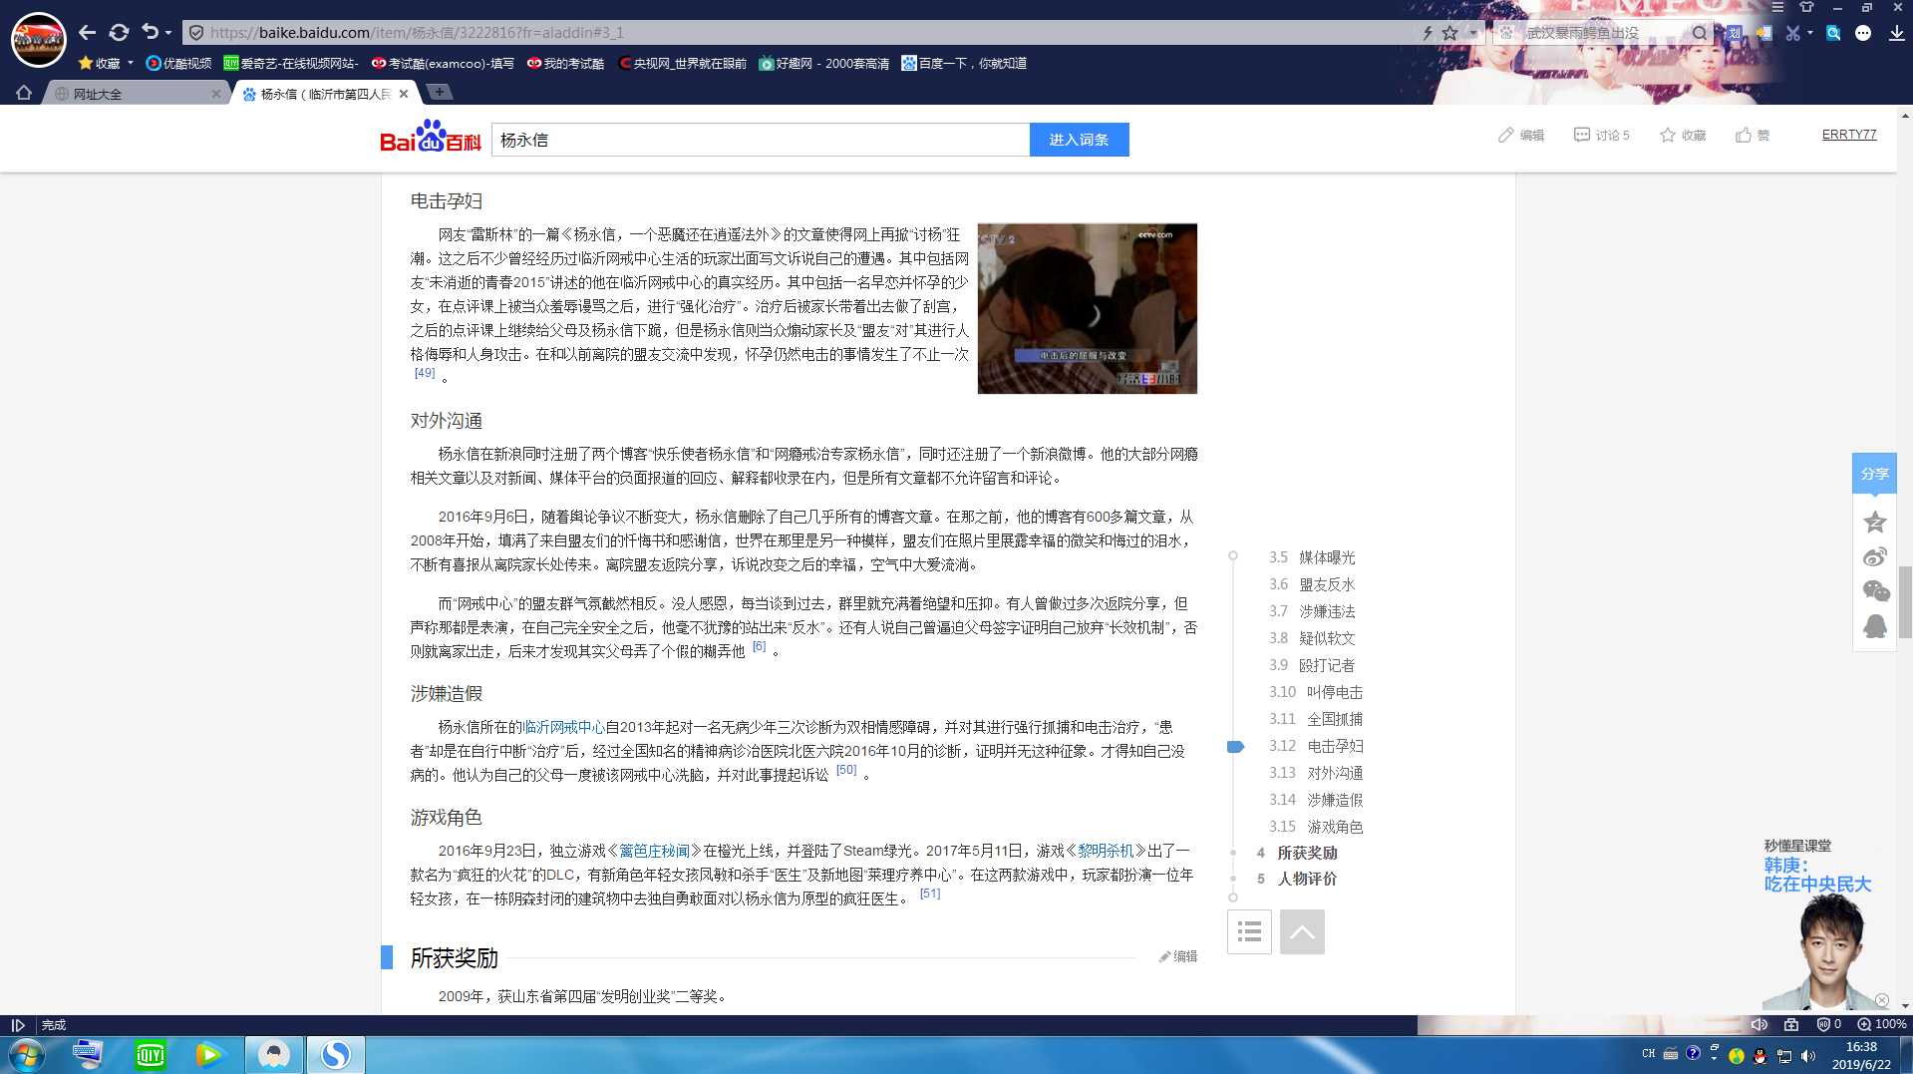Image resolution: width=1913 pixels, height=1074 pixels.
Task: Open the 讨论 5 discussion link
Action: pos(1601,135)
